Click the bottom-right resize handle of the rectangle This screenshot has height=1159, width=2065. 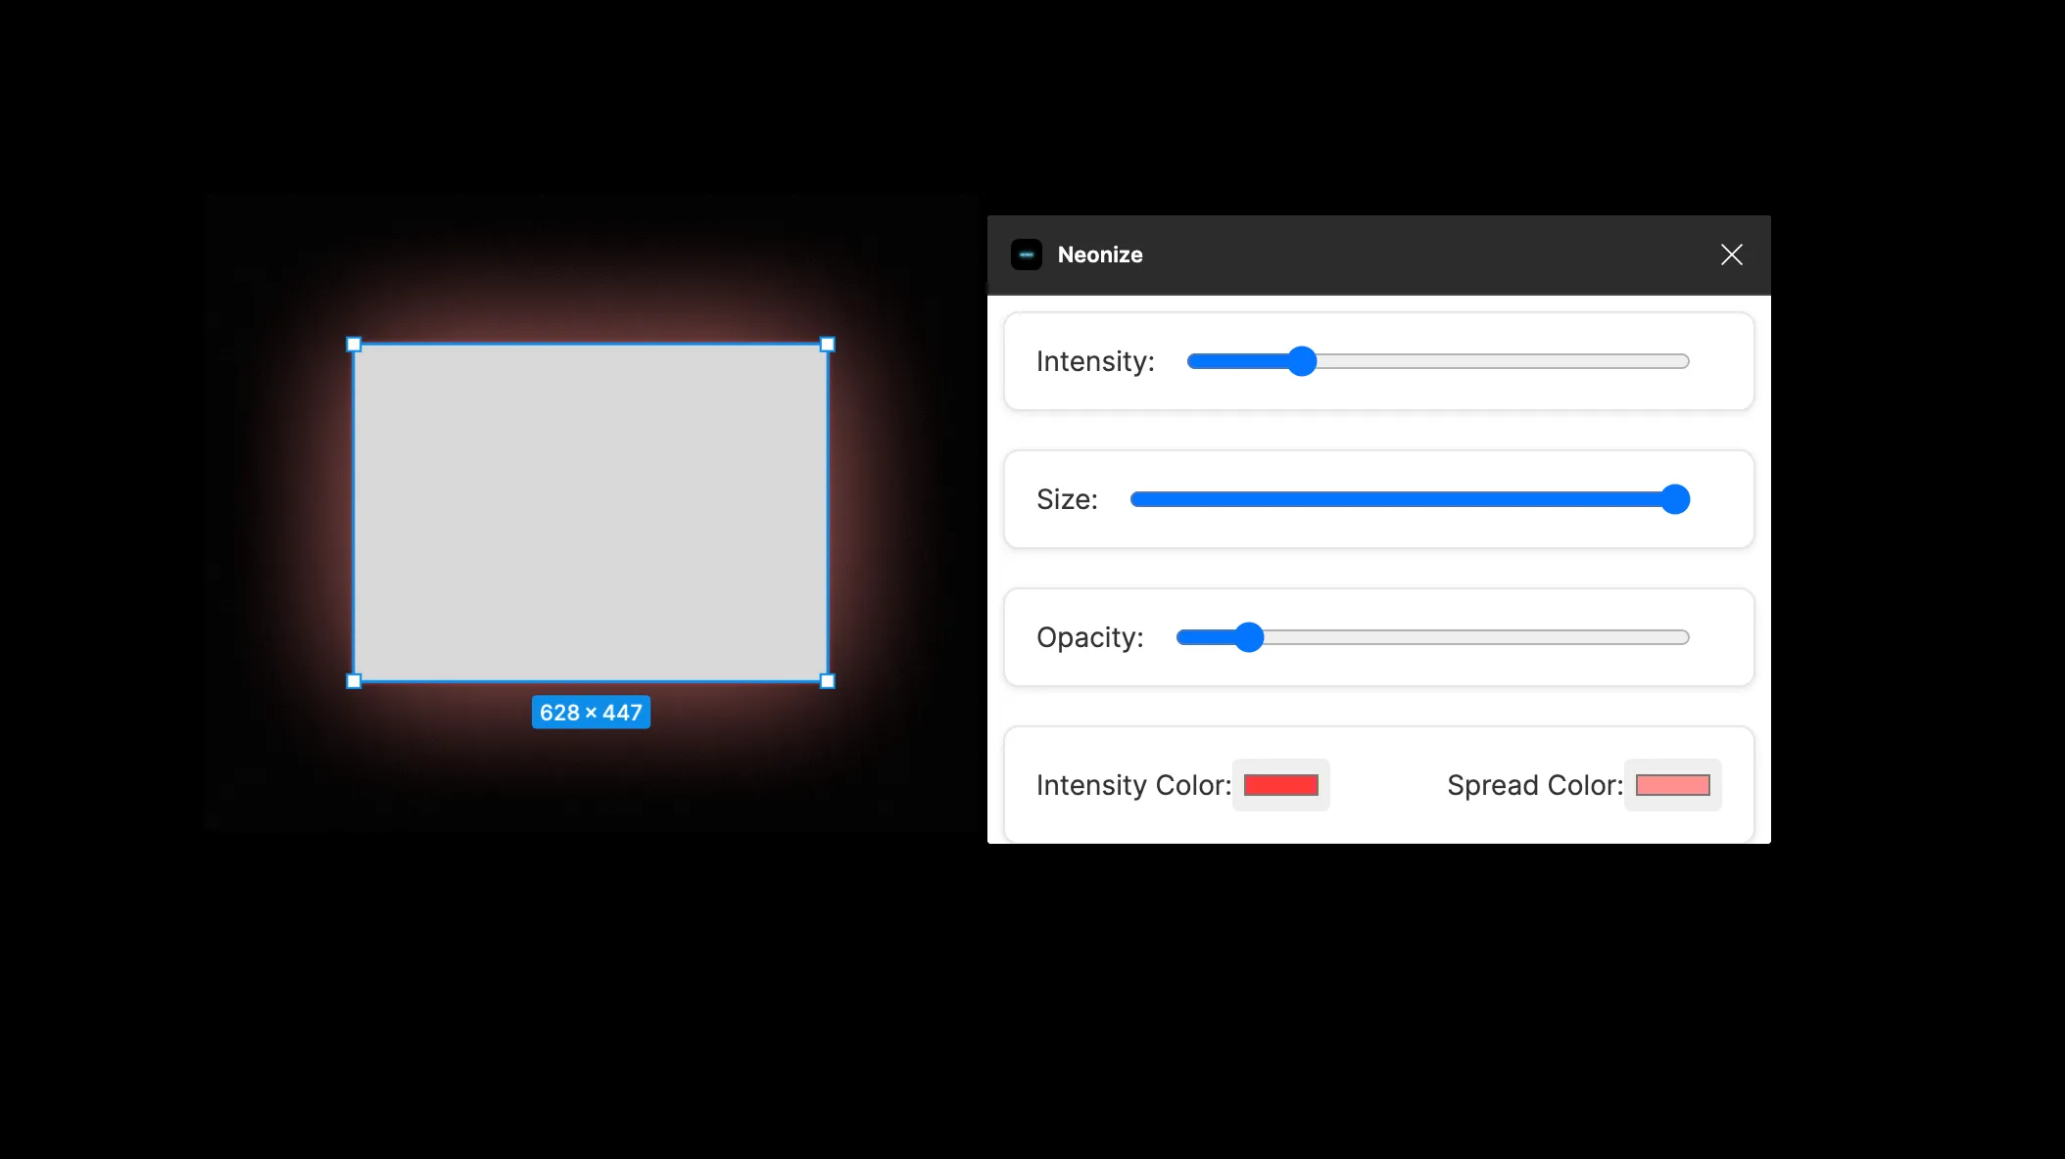(x=828, y=681)
